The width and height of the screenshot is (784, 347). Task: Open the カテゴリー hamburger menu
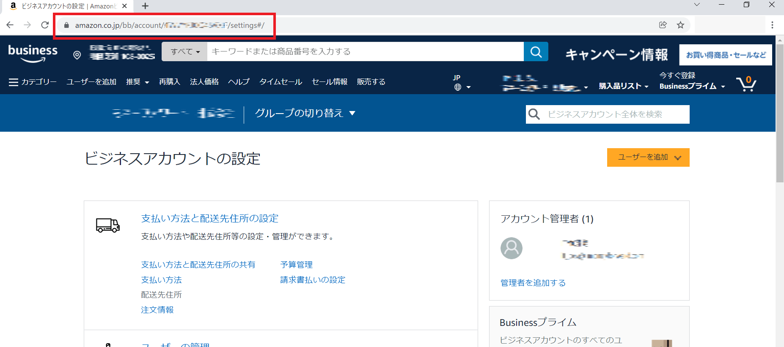click(x=33, y=82)
